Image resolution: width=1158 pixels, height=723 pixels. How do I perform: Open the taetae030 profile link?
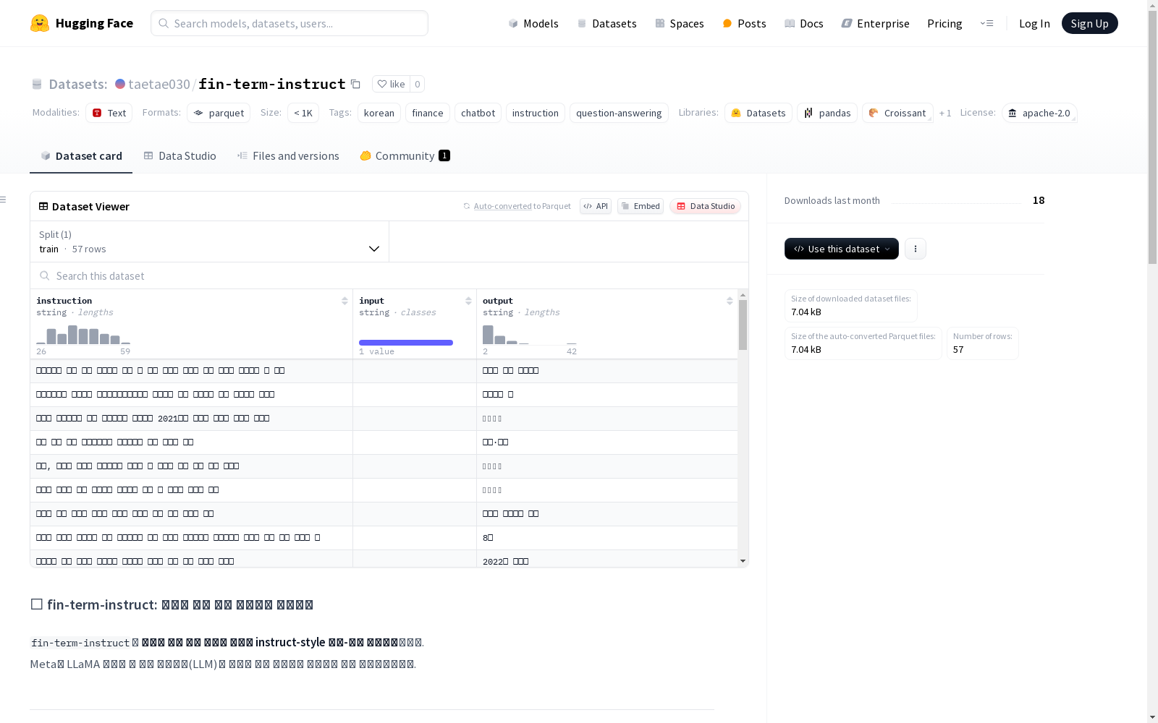point(159,84)
